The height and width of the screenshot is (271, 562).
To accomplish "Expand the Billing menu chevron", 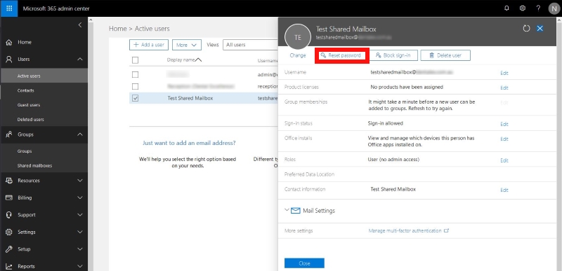I will pyautogui.click(x=80, y=197).
